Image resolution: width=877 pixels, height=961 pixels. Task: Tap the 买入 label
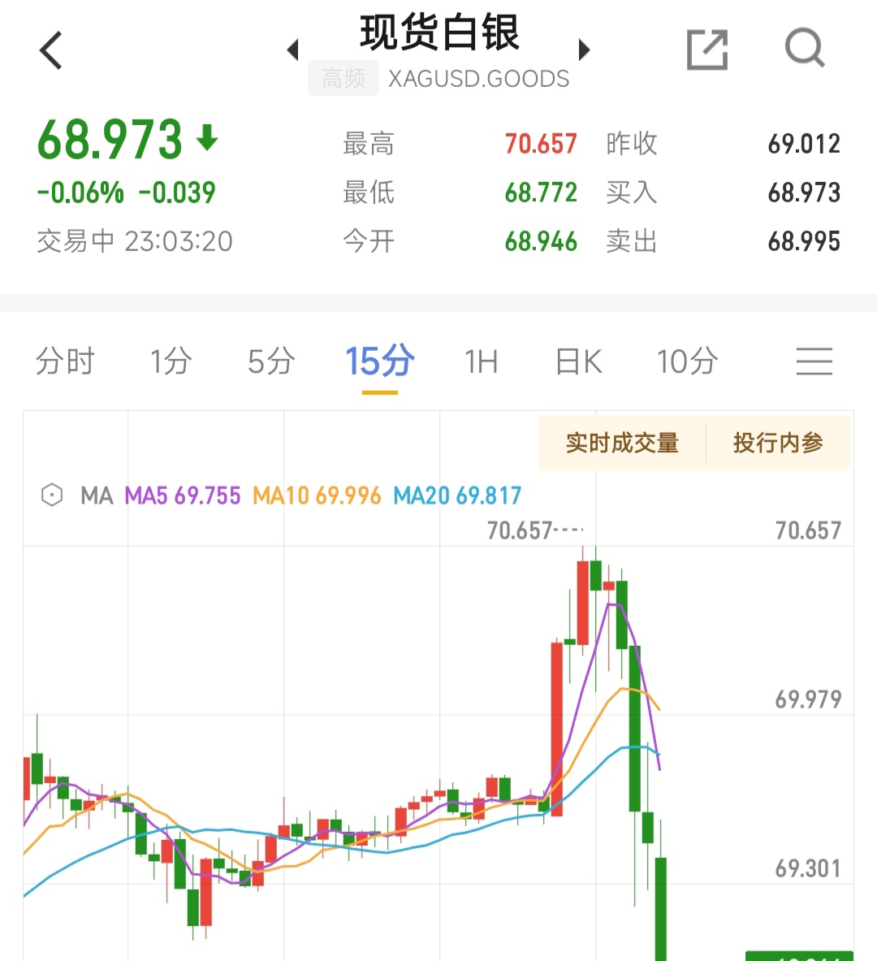pos(631,193)
